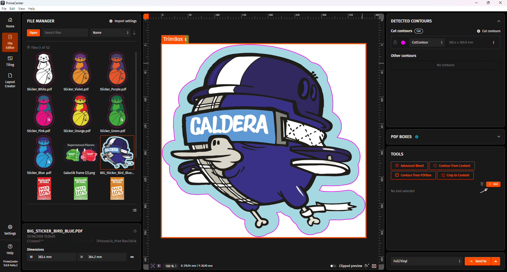The image size is (507, 272).
Task: Select the Sticker_Pink.pdf thumbnail
Action: (44, 111)
